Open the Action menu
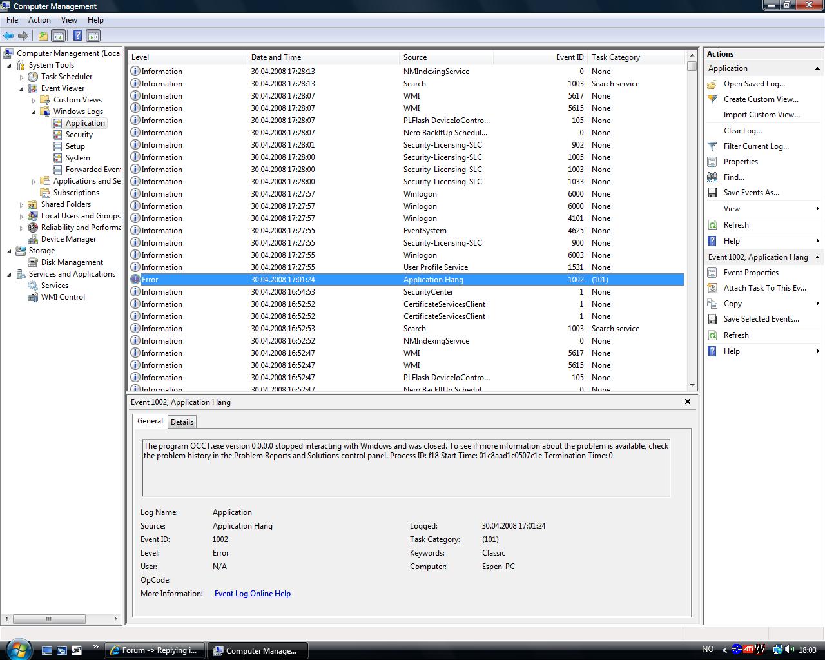 pyautogui.click(x=39, y=20)
